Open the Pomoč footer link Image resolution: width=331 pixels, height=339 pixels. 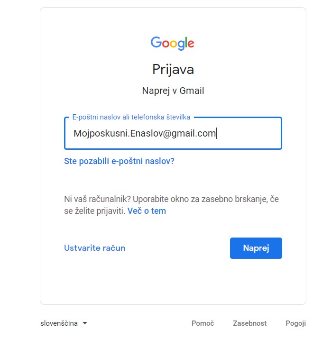click(x=202, y=323)
